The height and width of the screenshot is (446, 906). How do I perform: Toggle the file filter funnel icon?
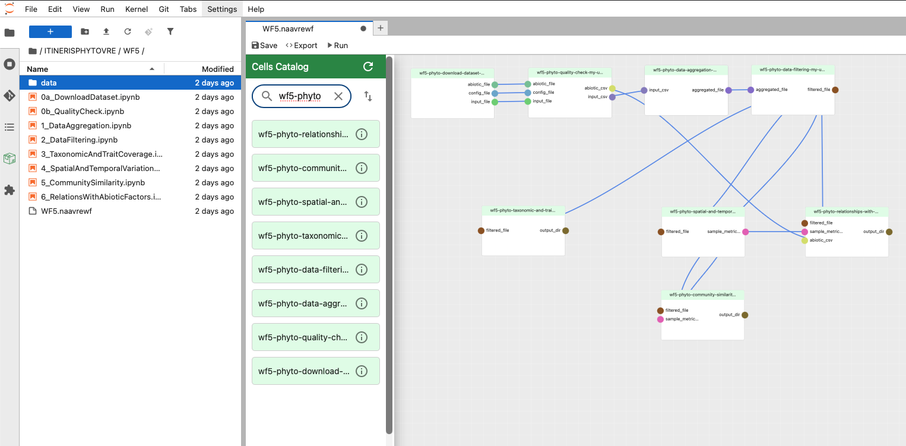(x=170, y=31)
